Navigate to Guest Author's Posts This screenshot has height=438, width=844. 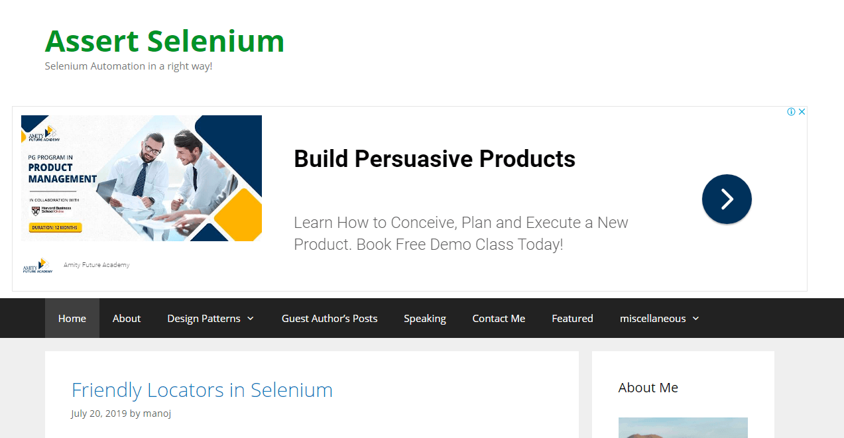pyautogui.click(x=330, y=318)
